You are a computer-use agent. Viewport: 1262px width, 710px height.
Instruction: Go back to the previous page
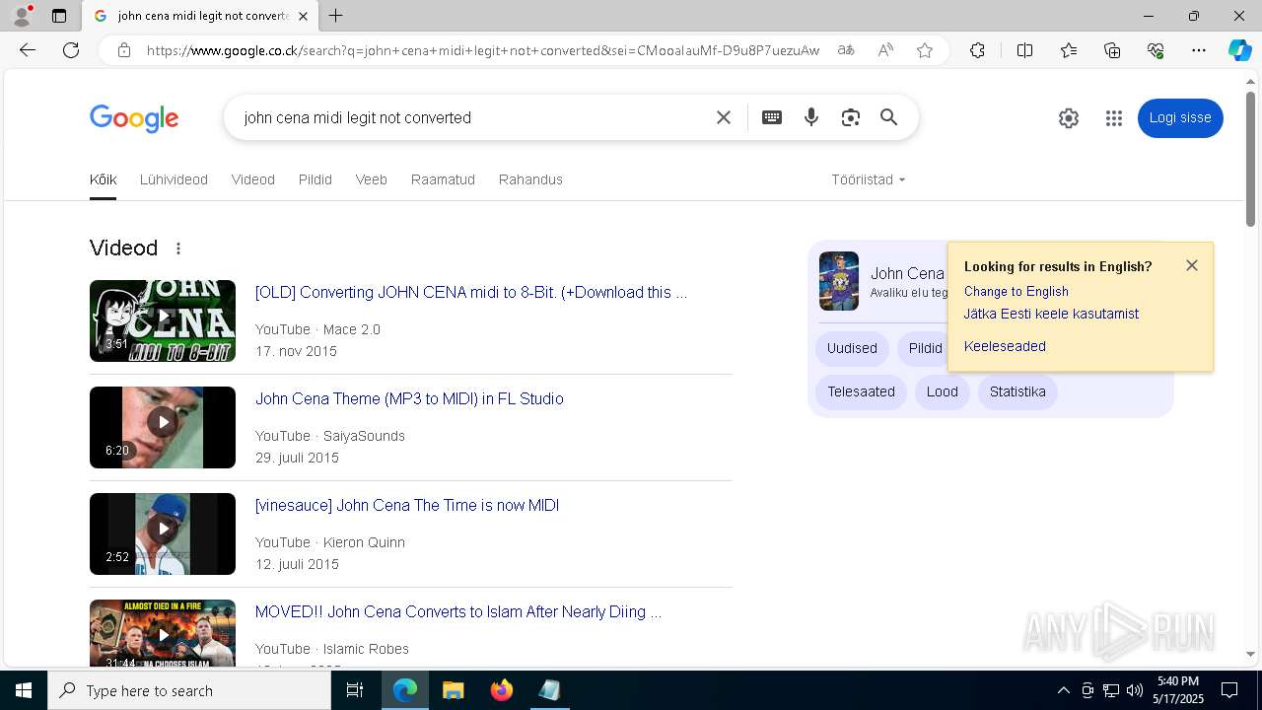28,50
